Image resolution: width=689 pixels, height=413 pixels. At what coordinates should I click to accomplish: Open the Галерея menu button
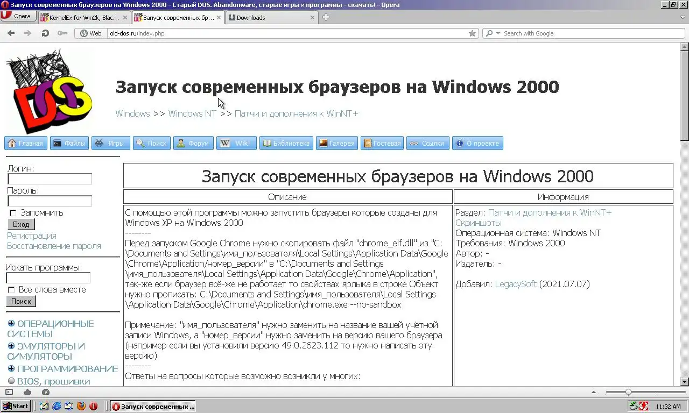337,143
